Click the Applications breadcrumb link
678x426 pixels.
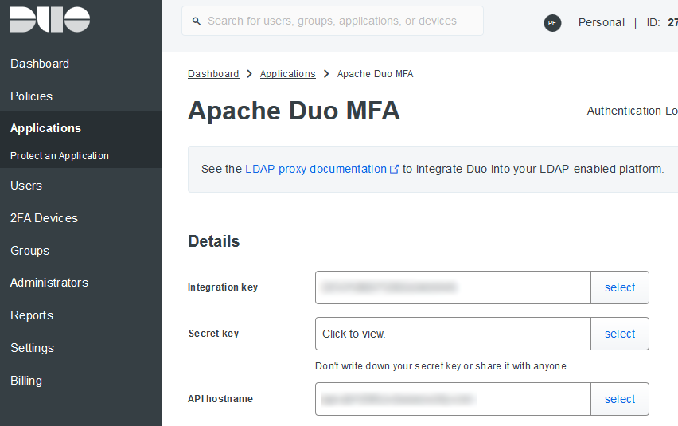point(287,74)
